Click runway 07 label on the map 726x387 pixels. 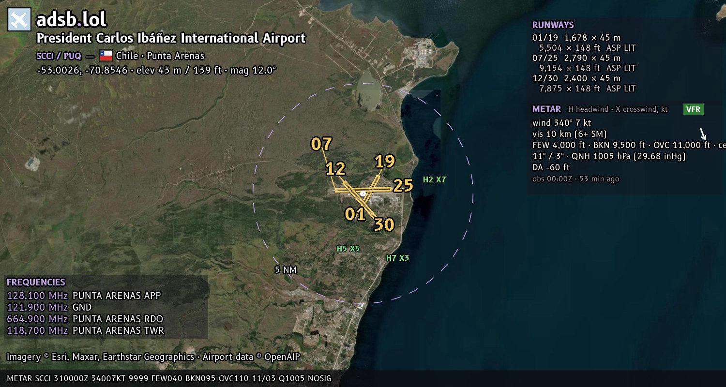click(x=321, y=144)
